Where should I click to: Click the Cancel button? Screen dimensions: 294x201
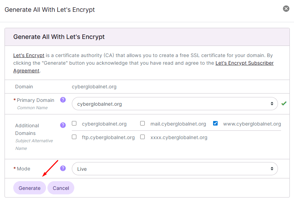click(61, 188)
